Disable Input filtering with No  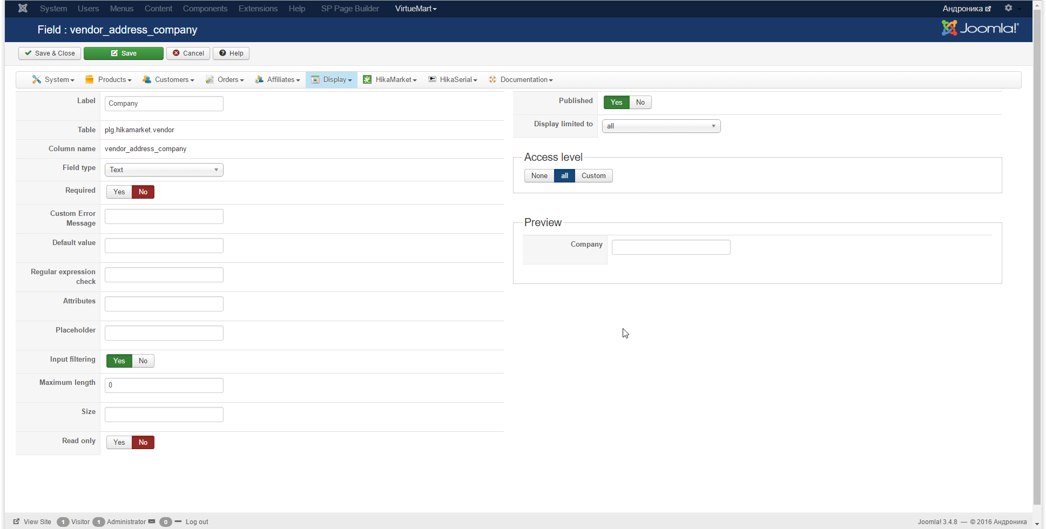(143, 361)
